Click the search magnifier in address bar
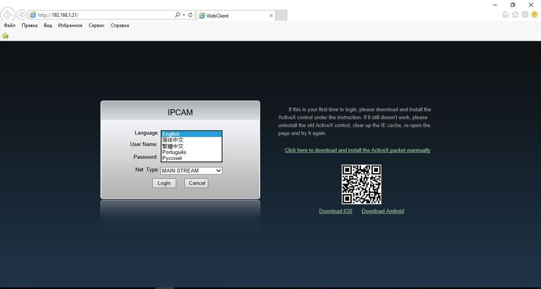This screenshot has width=541, height=289. point(177,15)
